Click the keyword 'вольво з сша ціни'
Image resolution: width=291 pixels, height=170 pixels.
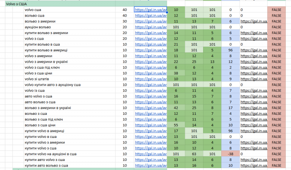click(x=40, y=125)
